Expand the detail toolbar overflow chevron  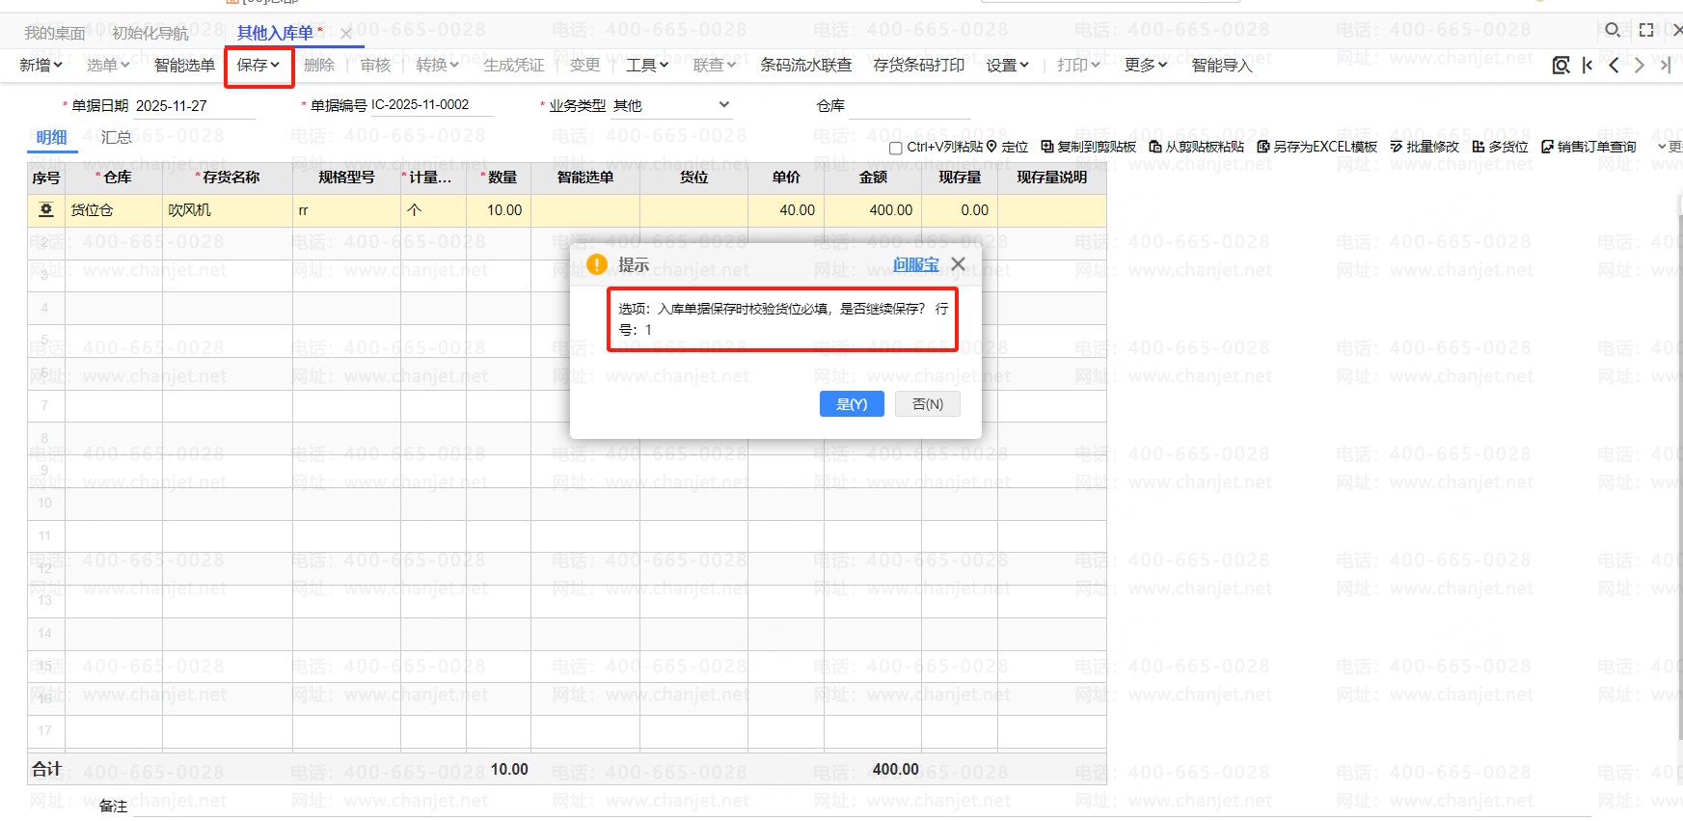click(x=1662, y=147)
